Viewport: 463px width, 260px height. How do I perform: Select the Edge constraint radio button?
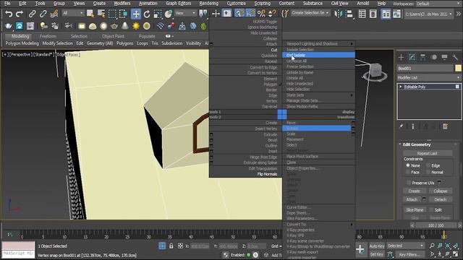coord(428,165)
